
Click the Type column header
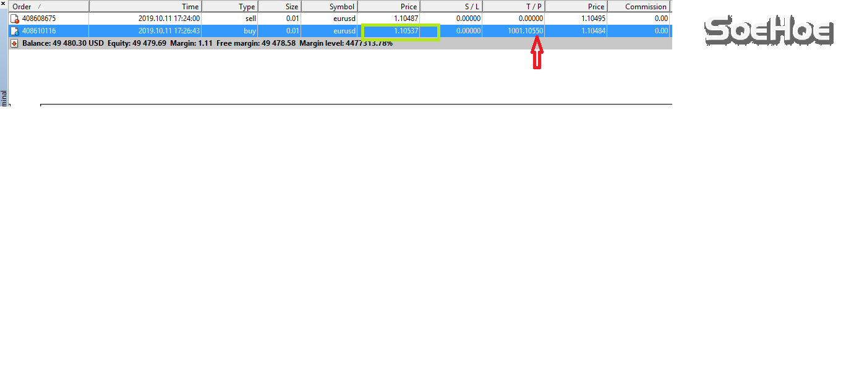[x=247, y=7]
